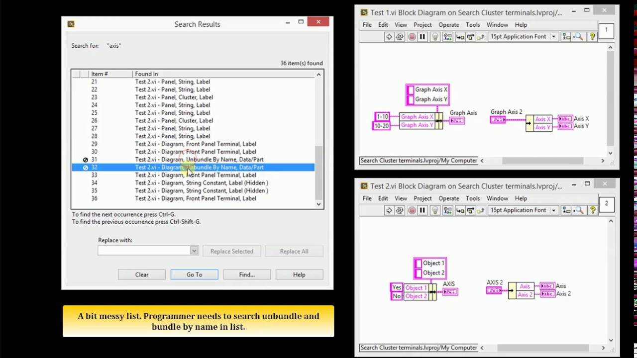637x358 pixels.
Task: Toggle Retain Wire Values in Test 2.vi
Action: coord(447,210)
